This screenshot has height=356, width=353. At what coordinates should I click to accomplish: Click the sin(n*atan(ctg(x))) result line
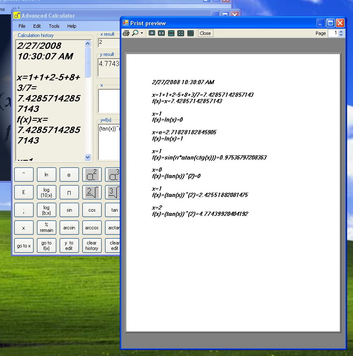(x=209, y=157)
